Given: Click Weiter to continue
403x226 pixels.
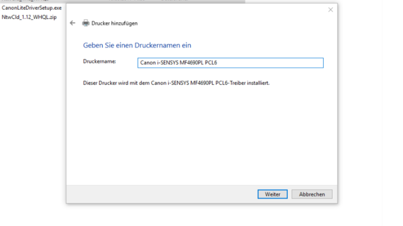Looking at the screenshot, I should (x=273, y=194).
